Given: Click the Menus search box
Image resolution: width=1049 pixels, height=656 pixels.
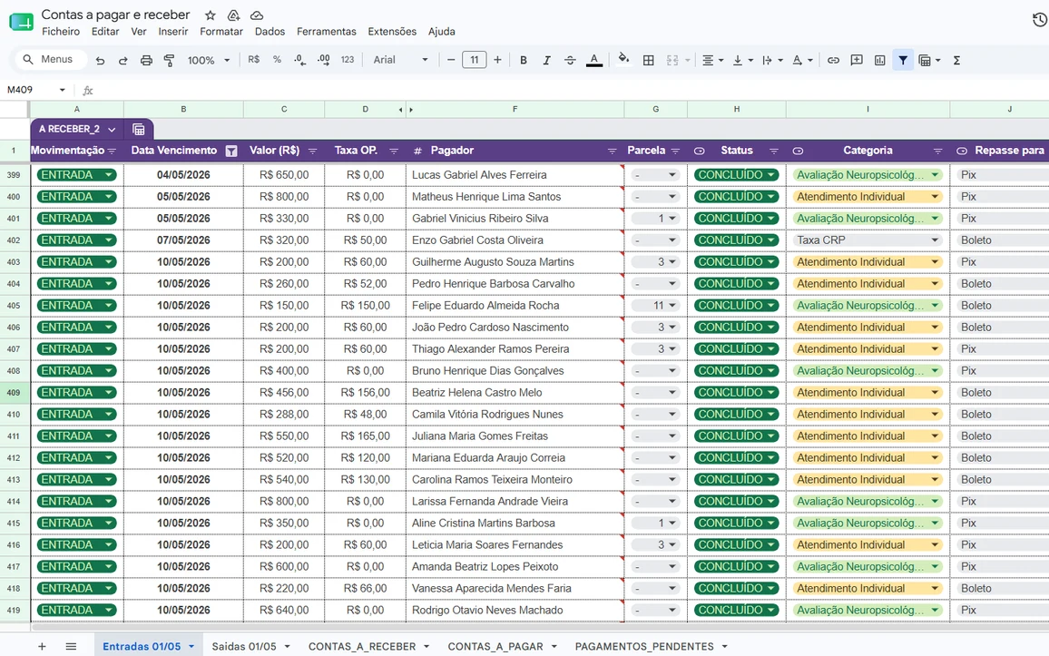Looking at the screenshot, I should pos(52,60).
